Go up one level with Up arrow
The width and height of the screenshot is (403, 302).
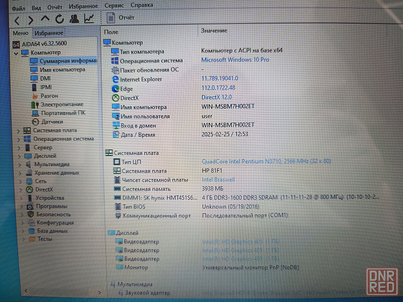coord(45,19)
